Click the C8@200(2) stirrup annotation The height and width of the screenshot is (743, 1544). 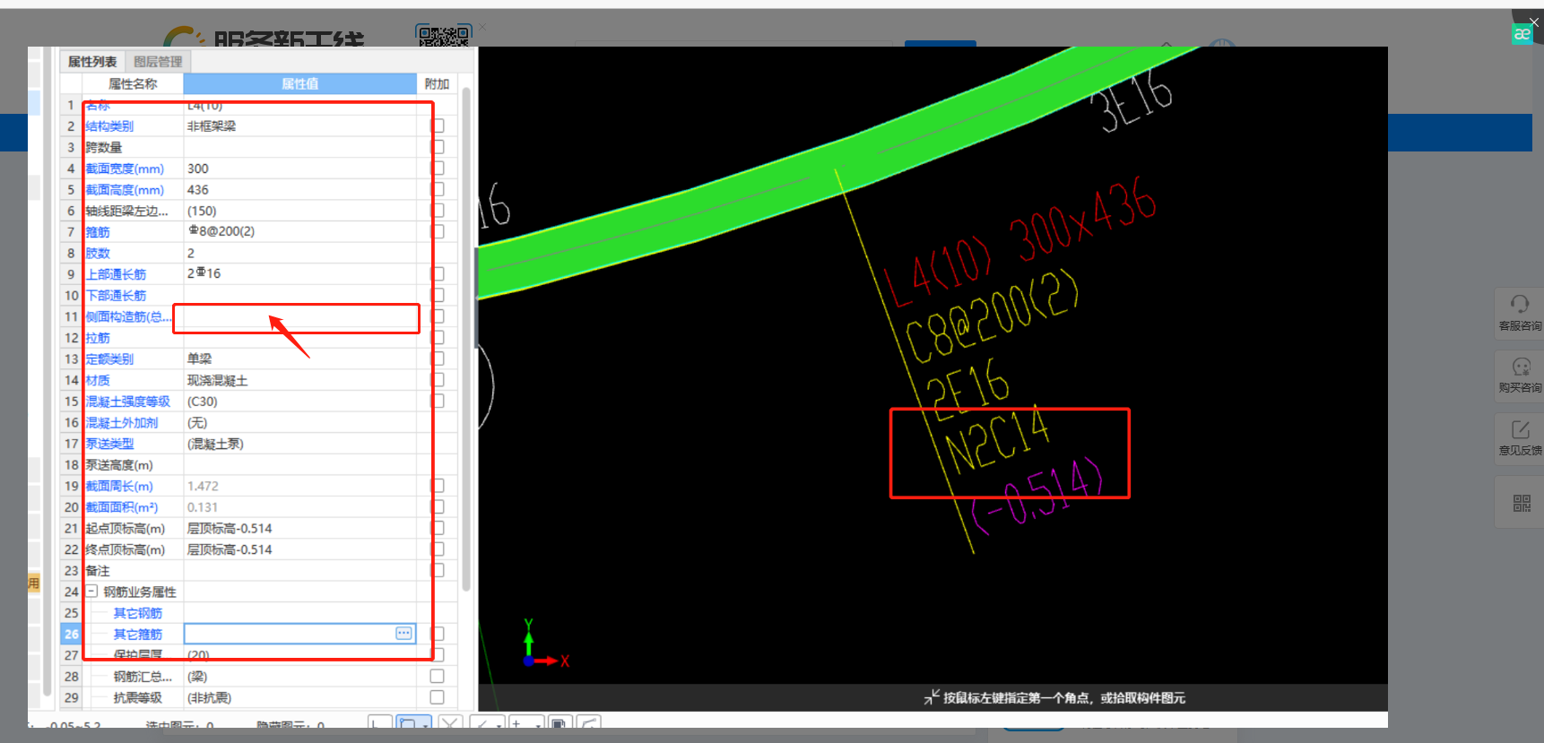[x=991, y=316]
